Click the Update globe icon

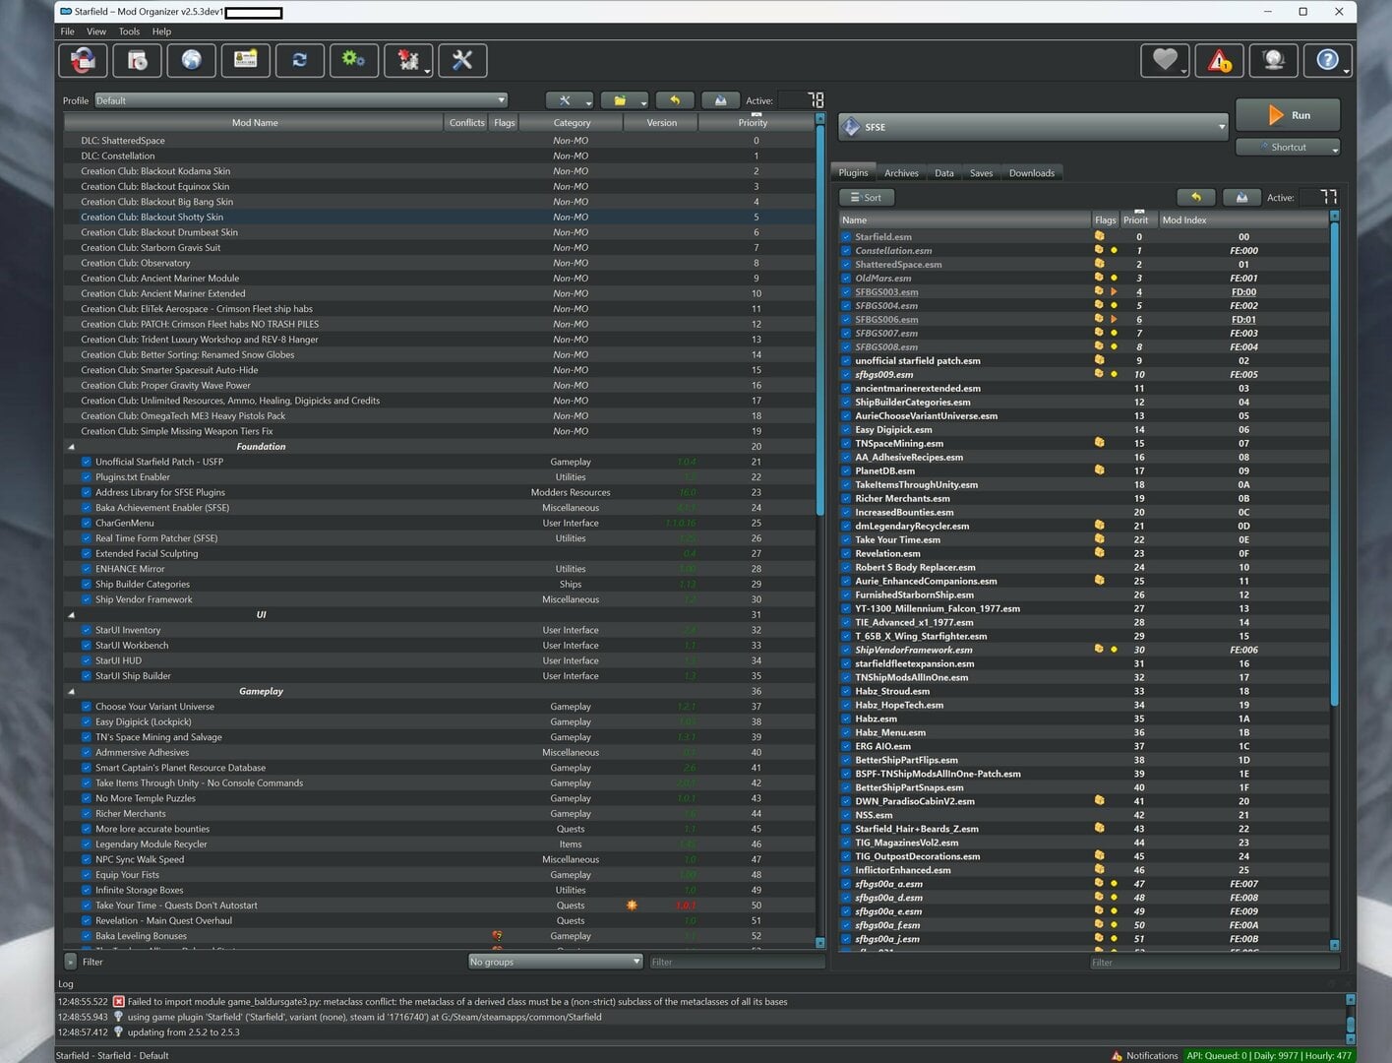tap(1273, 61)
